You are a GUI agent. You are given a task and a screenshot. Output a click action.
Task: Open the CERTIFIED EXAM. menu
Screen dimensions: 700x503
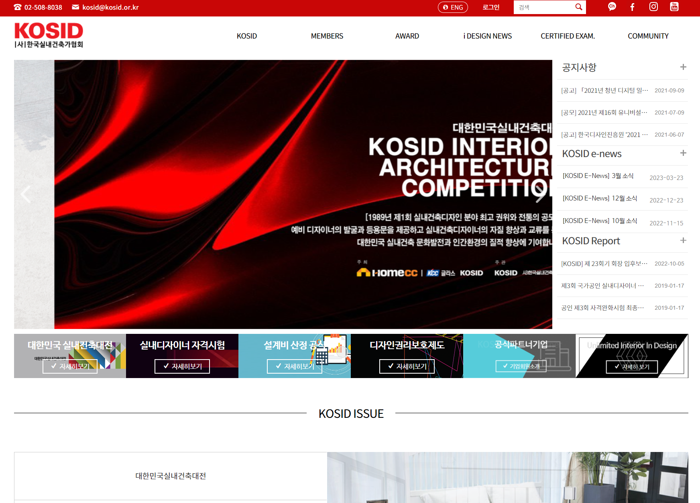[x=568, y=36]
